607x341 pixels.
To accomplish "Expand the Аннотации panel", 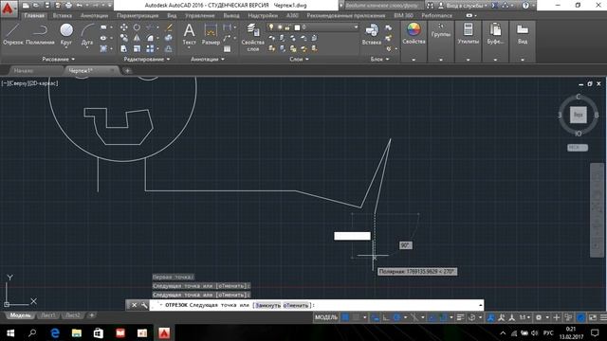I will pos(208,59).
